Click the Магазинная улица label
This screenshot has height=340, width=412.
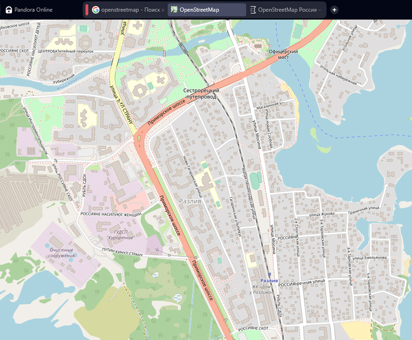click(x=271, y=105)
